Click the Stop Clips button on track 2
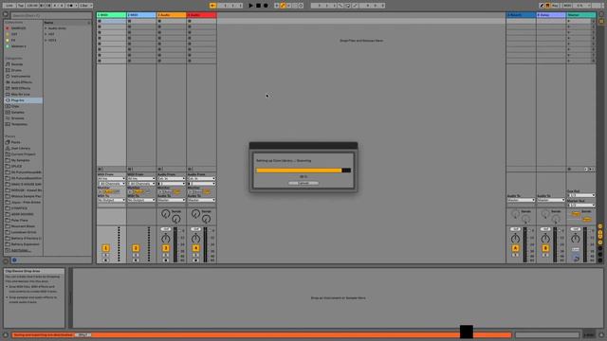This screenshot has height=341, width=607. click(x=130, y=169)
